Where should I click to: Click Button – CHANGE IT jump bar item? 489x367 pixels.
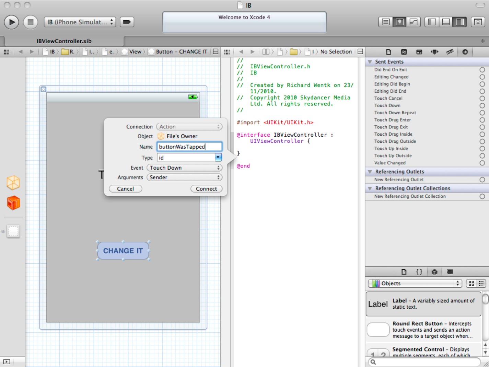tap(178, 52)
